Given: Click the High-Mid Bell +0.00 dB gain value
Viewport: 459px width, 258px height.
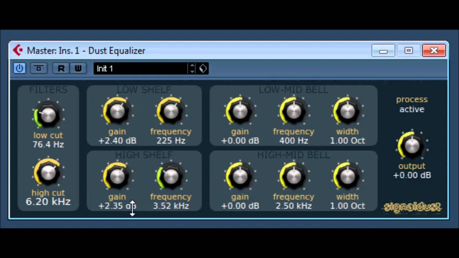Looking at the screenshot, I should click(240, 206).
